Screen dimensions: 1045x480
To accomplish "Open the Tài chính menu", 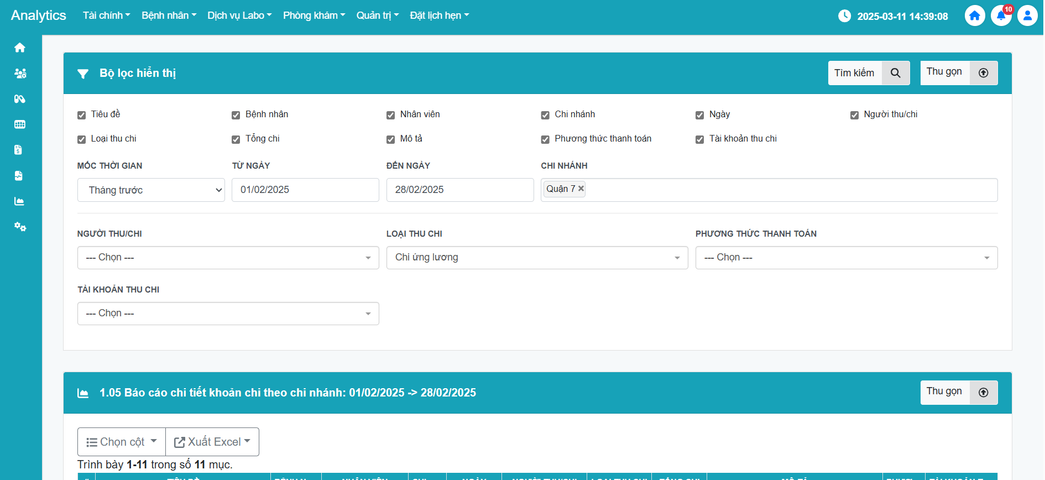I will click(x=106, y=15).
